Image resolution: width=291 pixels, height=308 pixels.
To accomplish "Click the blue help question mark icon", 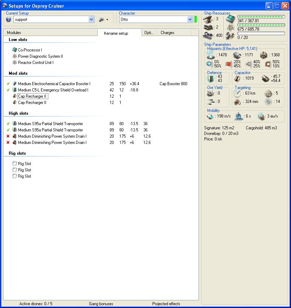I will 8,19.
